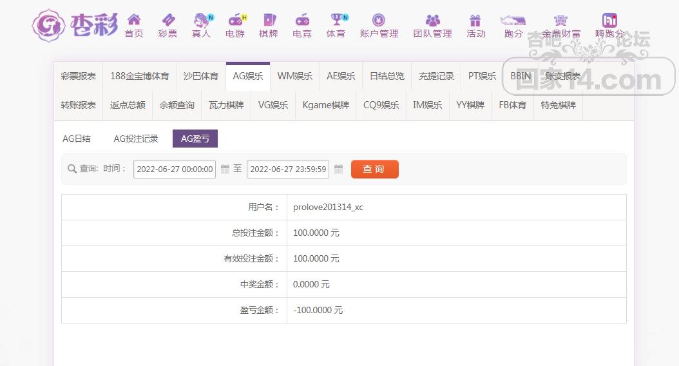679x366 pixels.
Task: Open calendar picker for start time
Action: (225, 169)
